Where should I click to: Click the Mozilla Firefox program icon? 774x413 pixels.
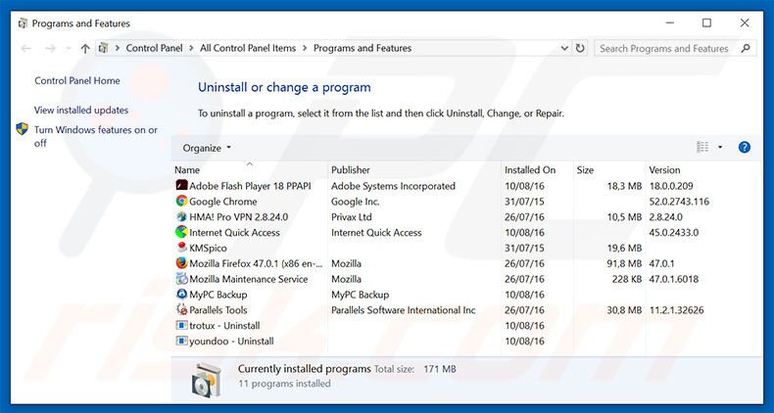coord(181,263)
